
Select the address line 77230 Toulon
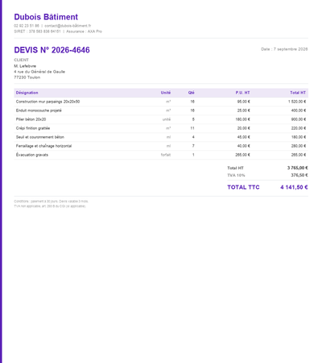pos(27,77)
